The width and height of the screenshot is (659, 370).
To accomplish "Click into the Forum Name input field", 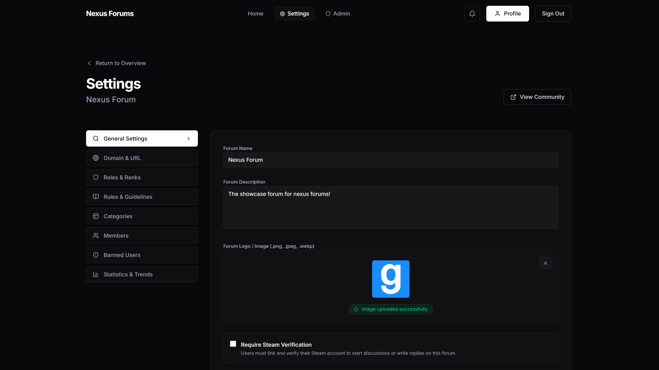I will tap(391, 160).
